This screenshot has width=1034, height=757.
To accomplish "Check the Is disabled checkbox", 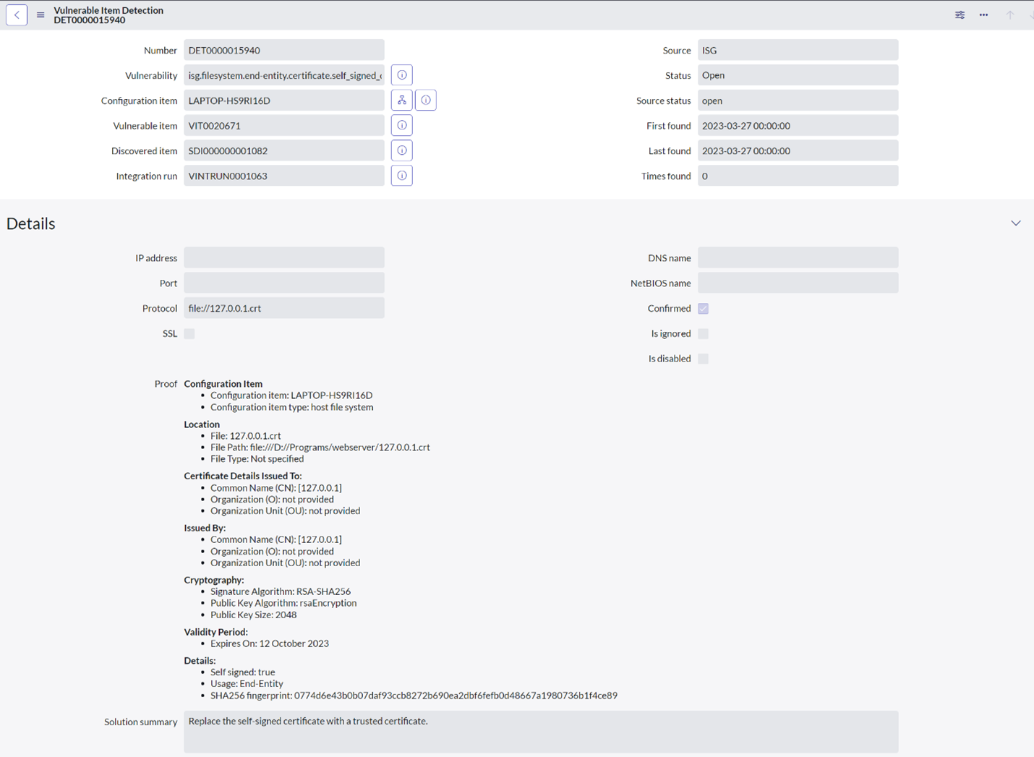I will pos(703,358).
